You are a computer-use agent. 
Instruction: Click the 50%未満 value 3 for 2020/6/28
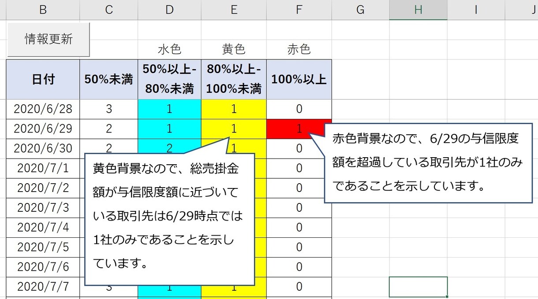[x=109, y=109]
